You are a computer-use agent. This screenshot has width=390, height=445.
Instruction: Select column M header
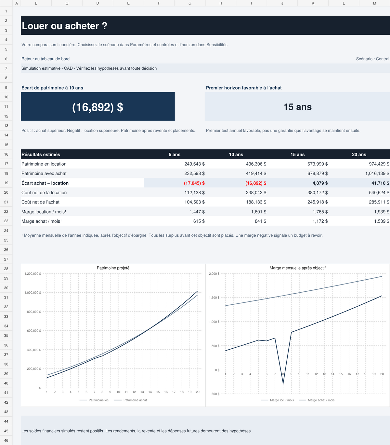[374, 3]
